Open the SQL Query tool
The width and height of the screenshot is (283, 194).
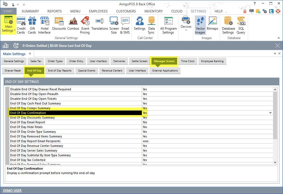(x=241, y=25)
